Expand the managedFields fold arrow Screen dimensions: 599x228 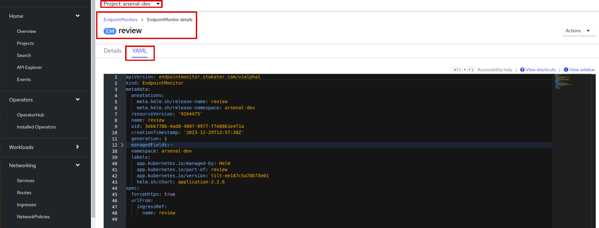[x=122, y=145]
